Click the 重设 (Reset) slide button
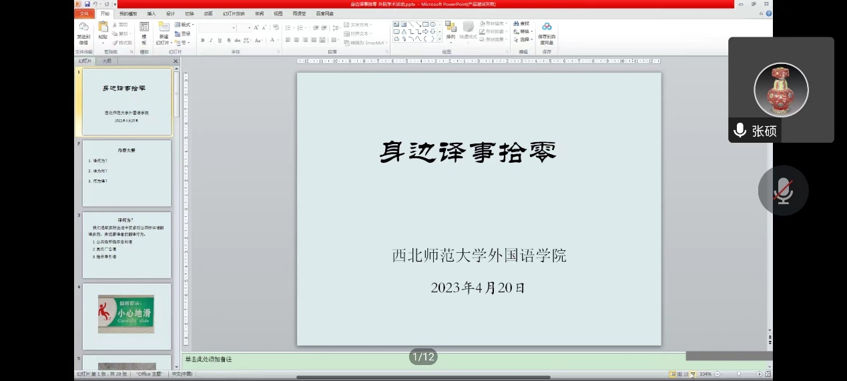The height and width of the screenshot is (381, 847). [x=184, y=33]
